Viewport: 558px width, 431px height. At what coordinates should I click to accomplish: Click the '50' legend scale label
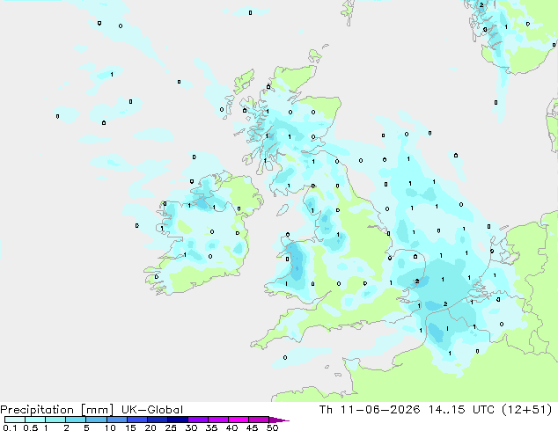(x=272, y=427)
